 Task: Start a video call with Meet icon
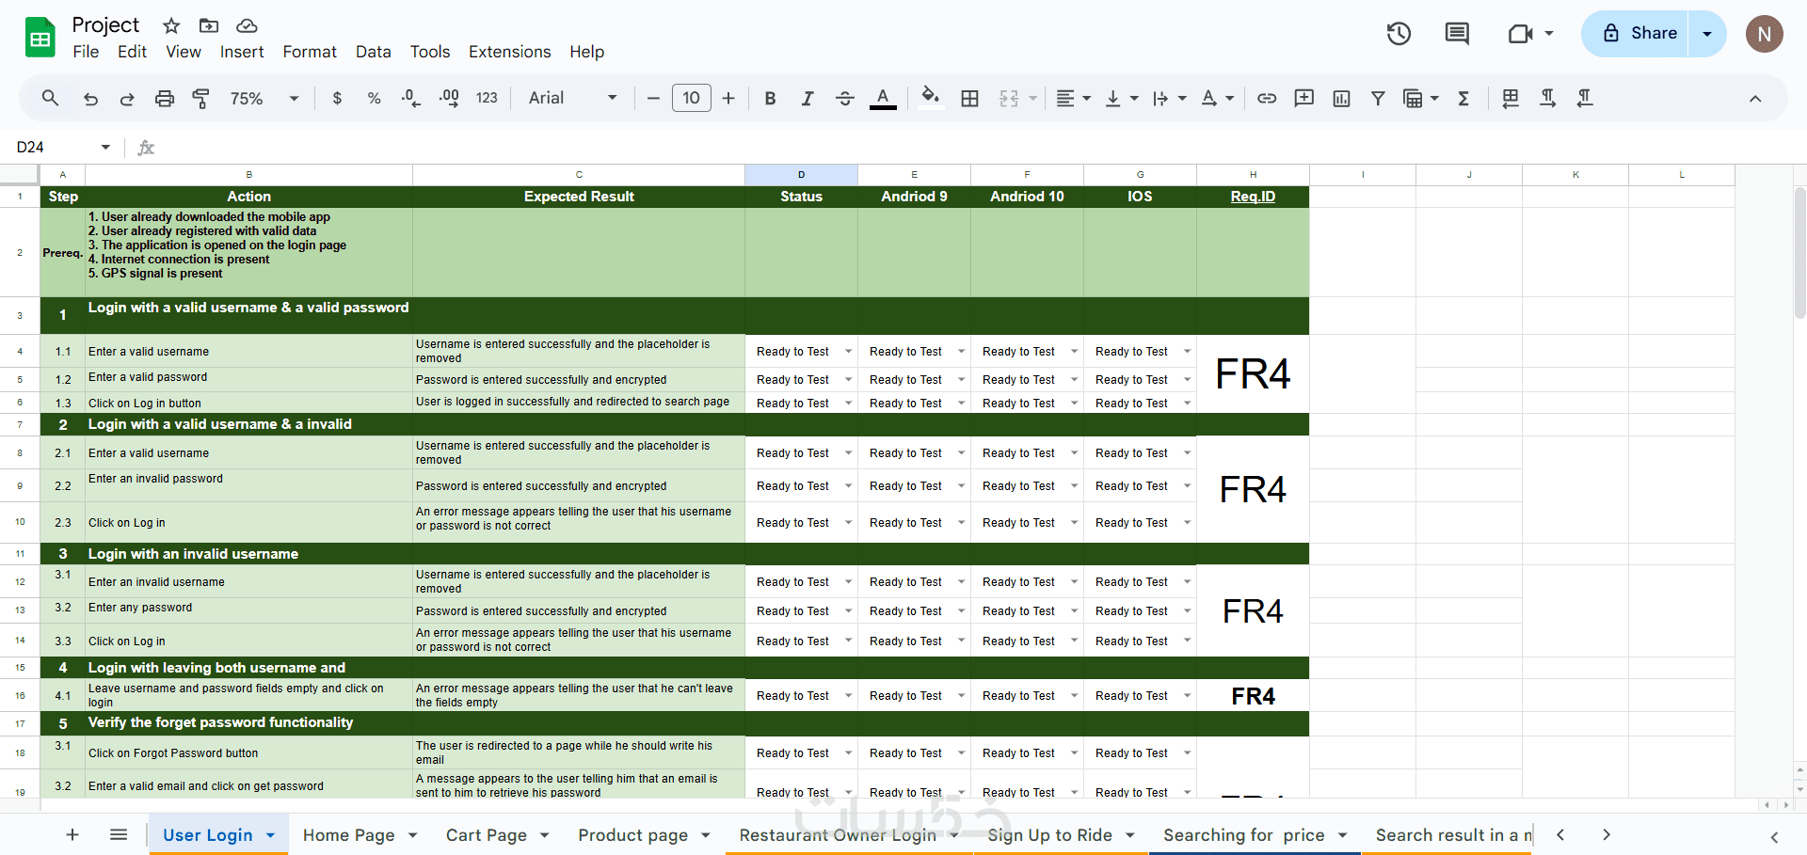[x=1521, y=34]
